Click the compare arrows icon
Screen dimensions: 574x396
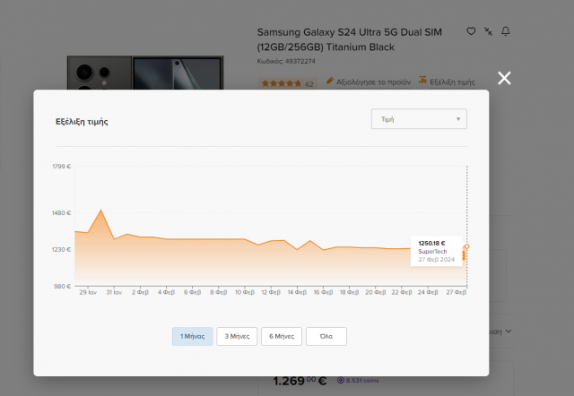click(488, 31)
